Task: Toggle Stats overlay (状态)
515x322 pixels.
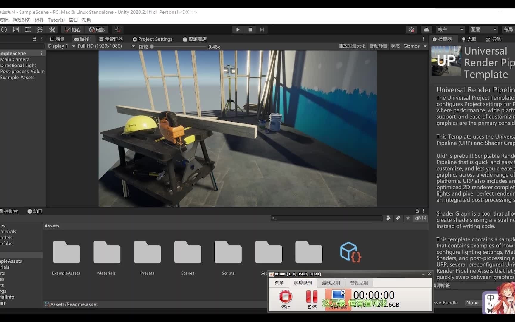Action: click(x=395, y=46)
